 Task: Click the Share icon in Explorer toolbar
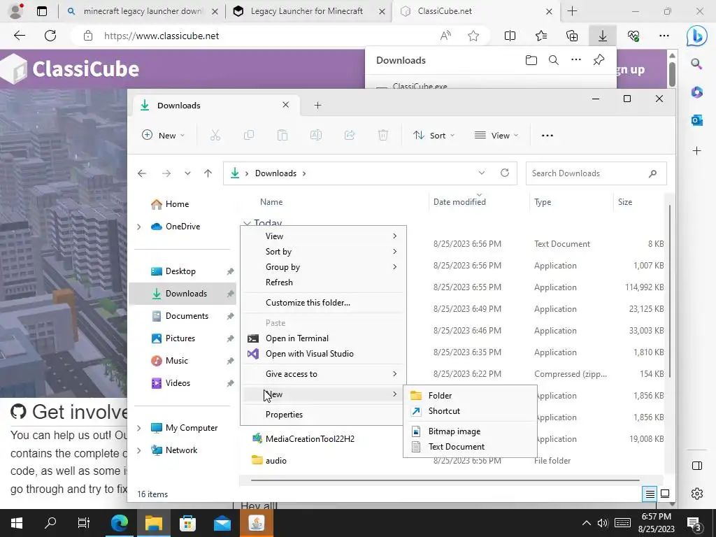tap(350, 135)
